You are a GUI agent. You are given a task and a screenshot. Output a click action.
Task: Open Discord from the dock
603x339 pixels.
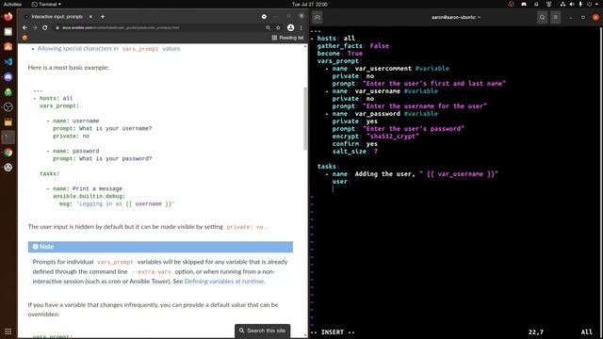point(8,77)
